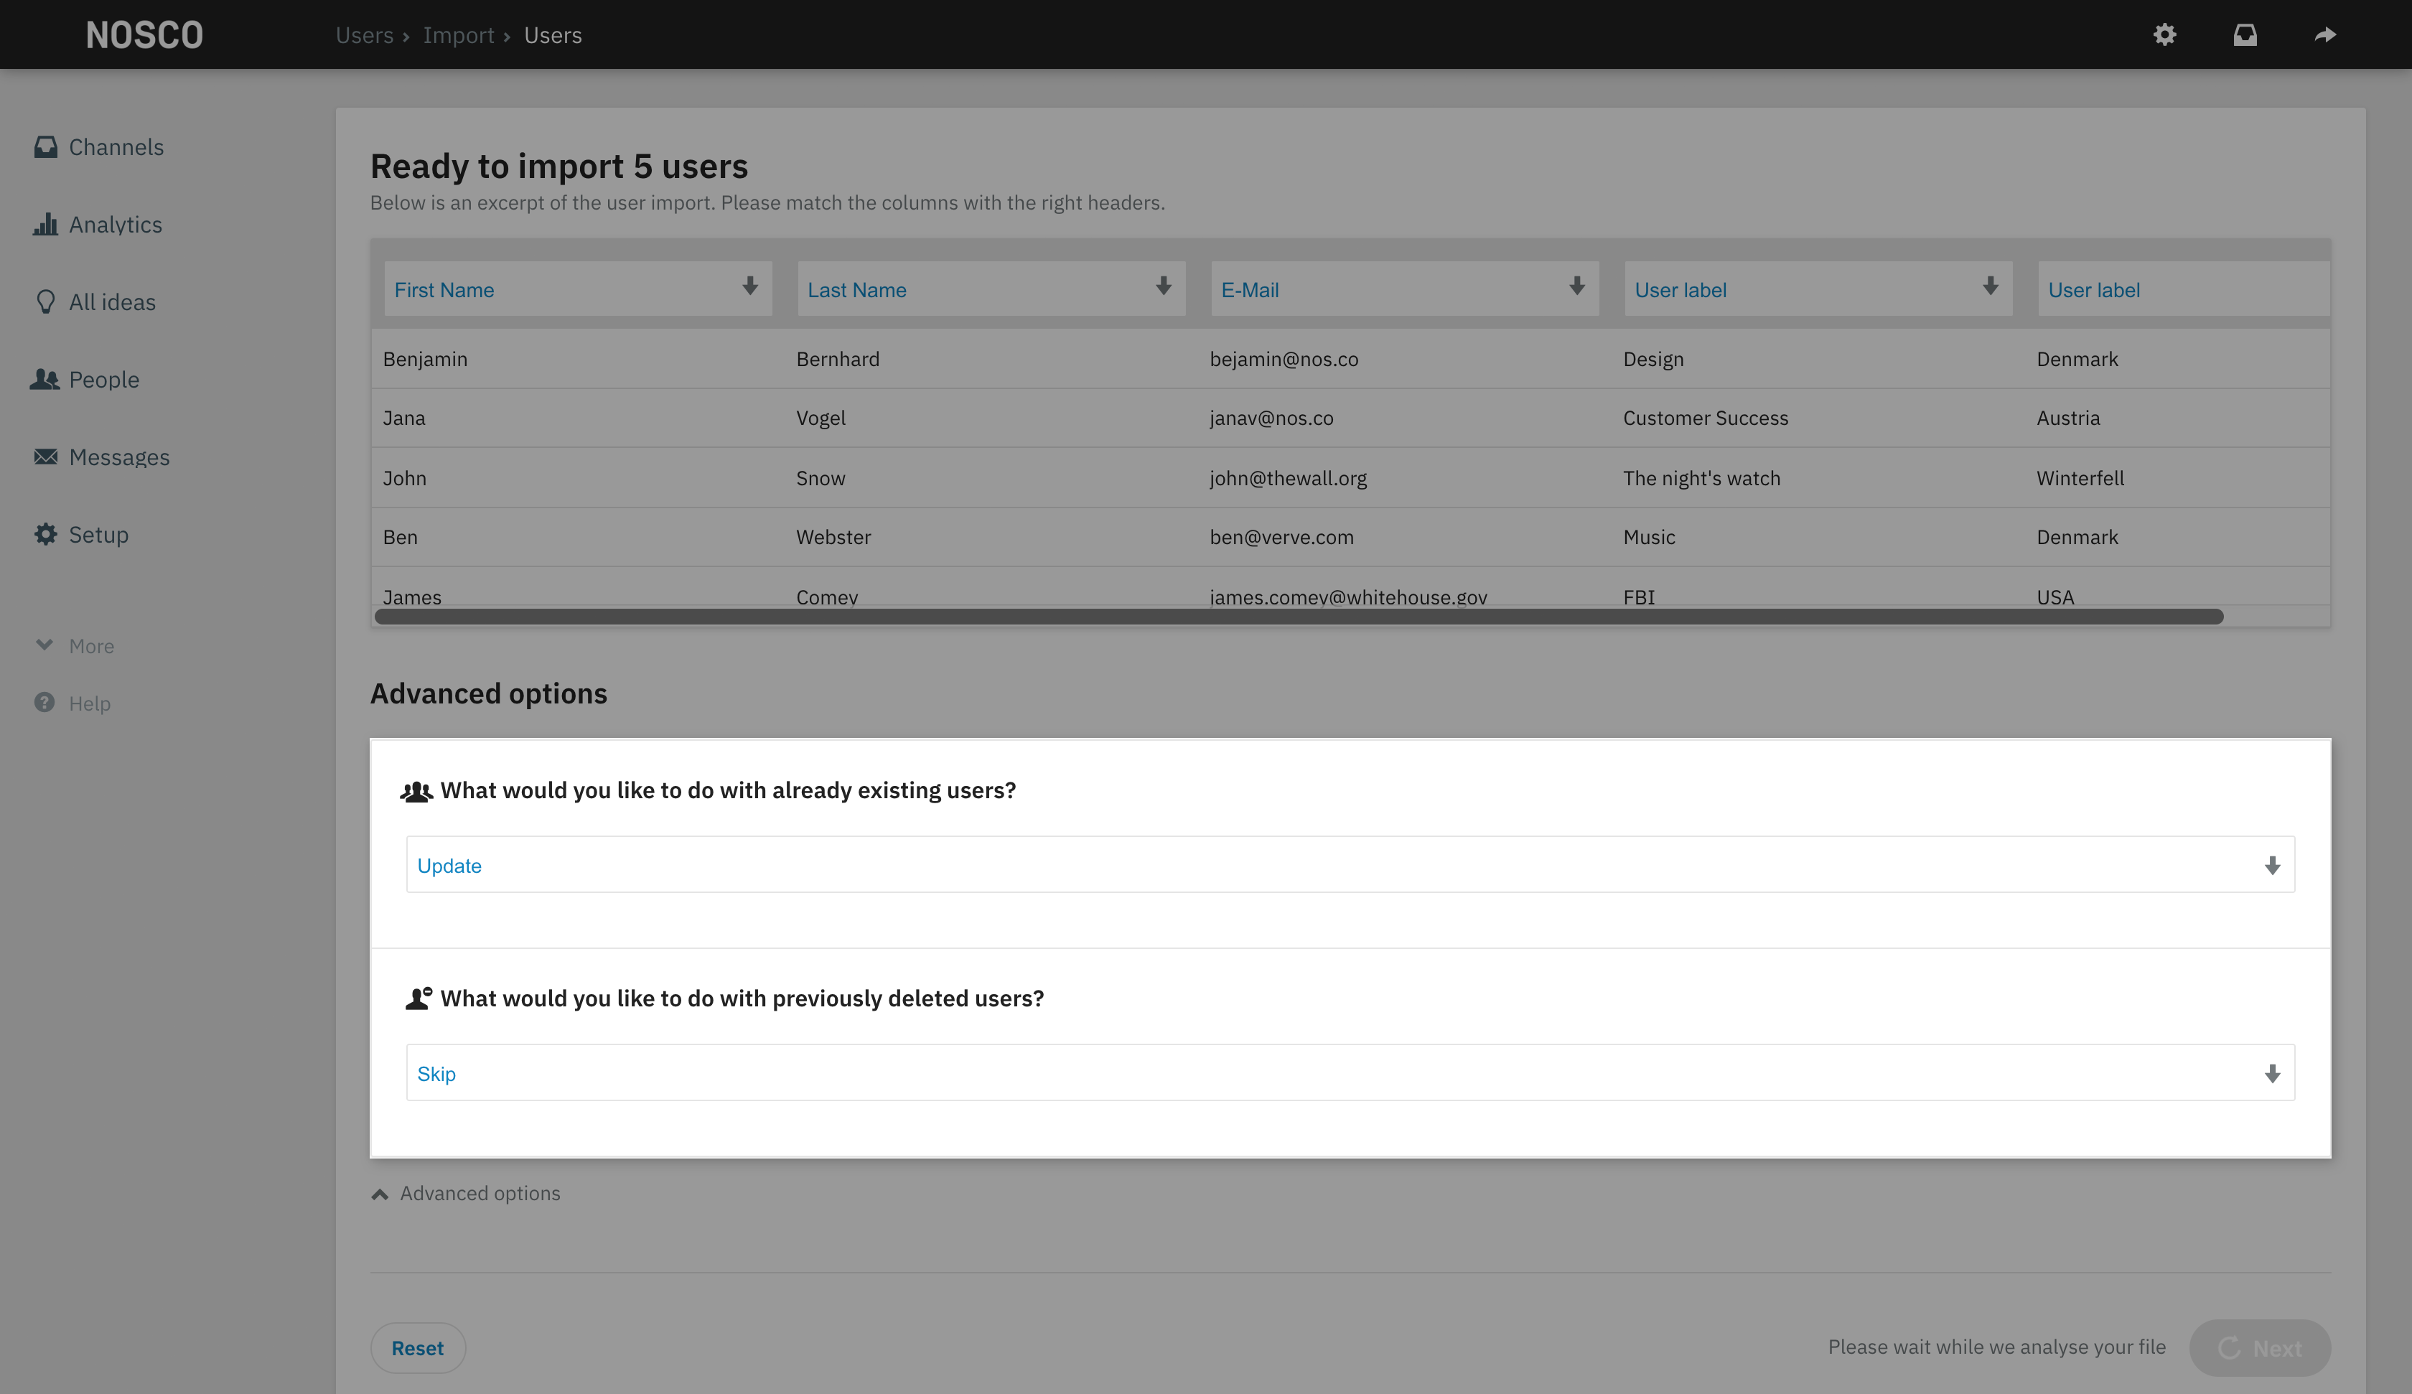Click the existing users group icon
This screenshot has width=2412, height=1394.
[x=416, y=792]
